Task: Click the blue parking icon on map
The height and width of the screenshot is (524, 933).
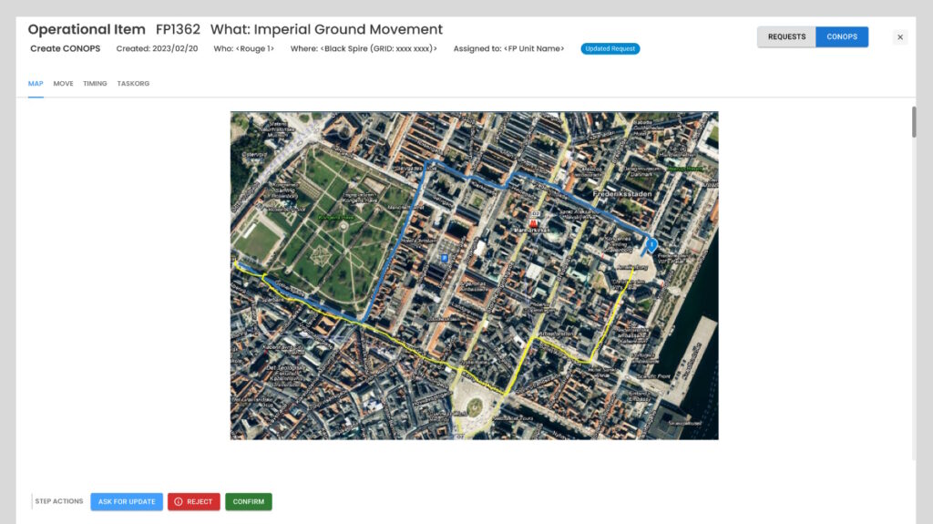Action: [x=444, y=258]
